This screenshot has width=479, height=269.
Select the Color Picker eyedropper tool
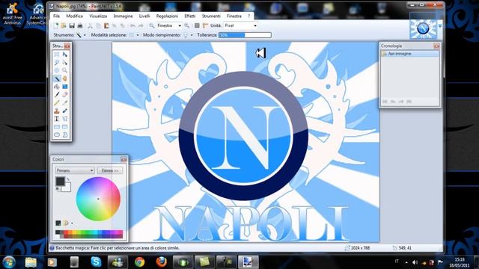pos(65,103)
